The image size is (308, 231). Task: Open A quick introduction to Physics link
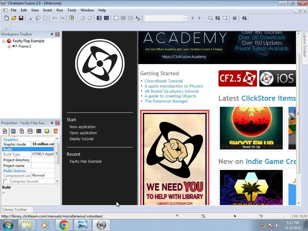click(x=174, y=86)
